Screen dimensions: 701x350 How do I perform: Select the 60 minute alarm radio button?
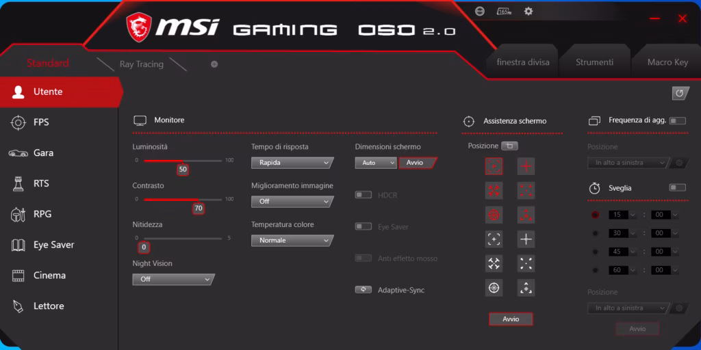595,269
